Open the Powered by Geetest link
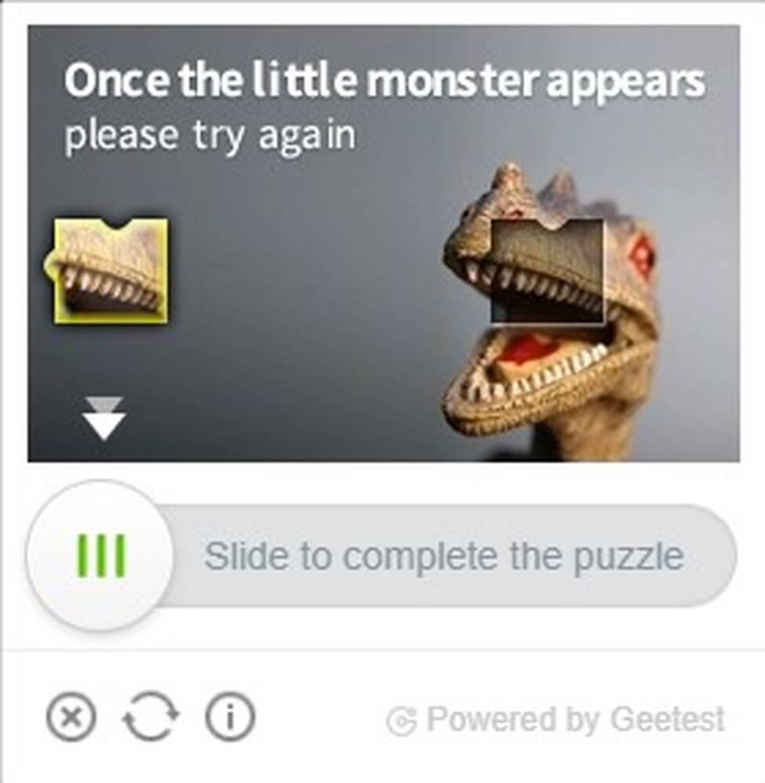Viewport: 765px width, 783px height. click(556, 720)
